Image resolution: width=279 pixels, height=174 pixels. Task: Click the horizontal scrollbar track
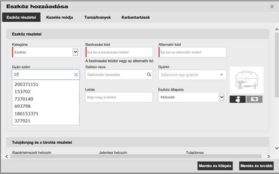pyautogui.click(x=136, y=156)
